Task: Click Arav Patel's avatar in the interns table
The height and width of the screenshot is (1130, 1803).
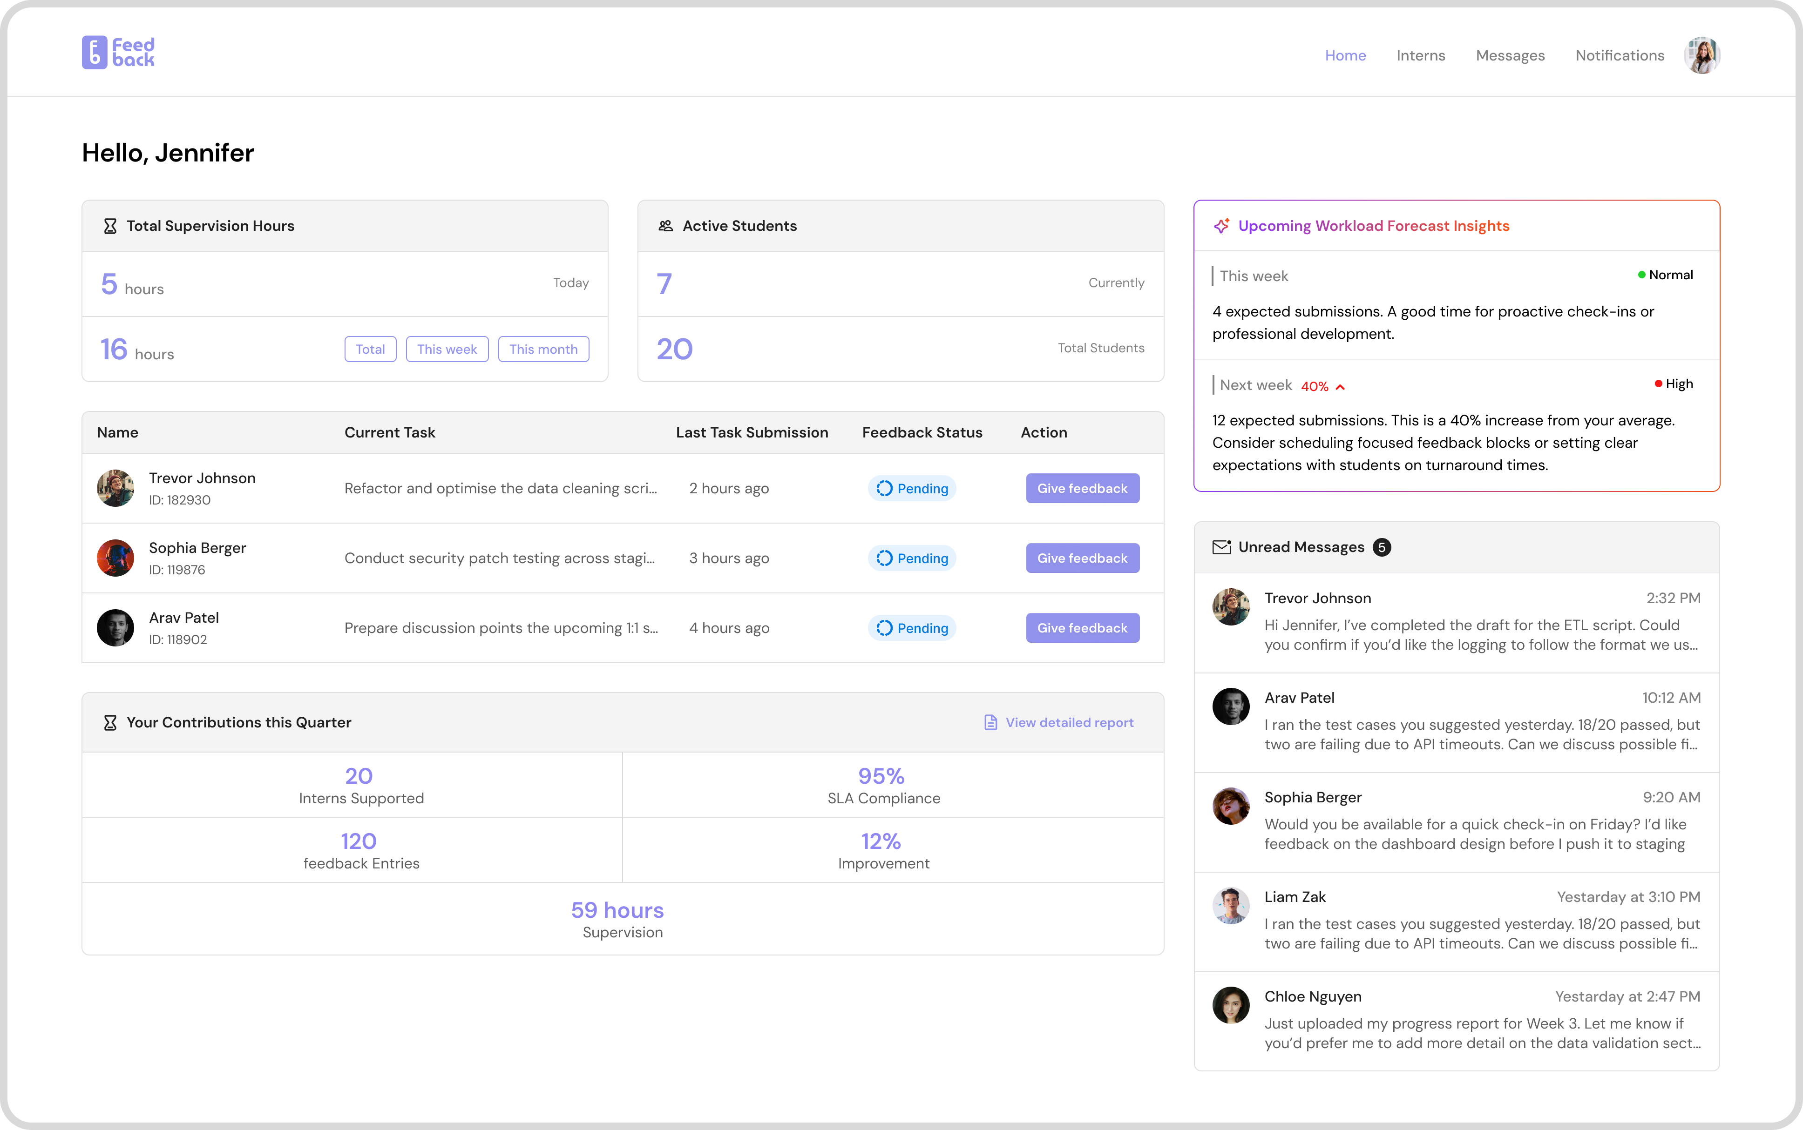Action: tap(115, 628)
